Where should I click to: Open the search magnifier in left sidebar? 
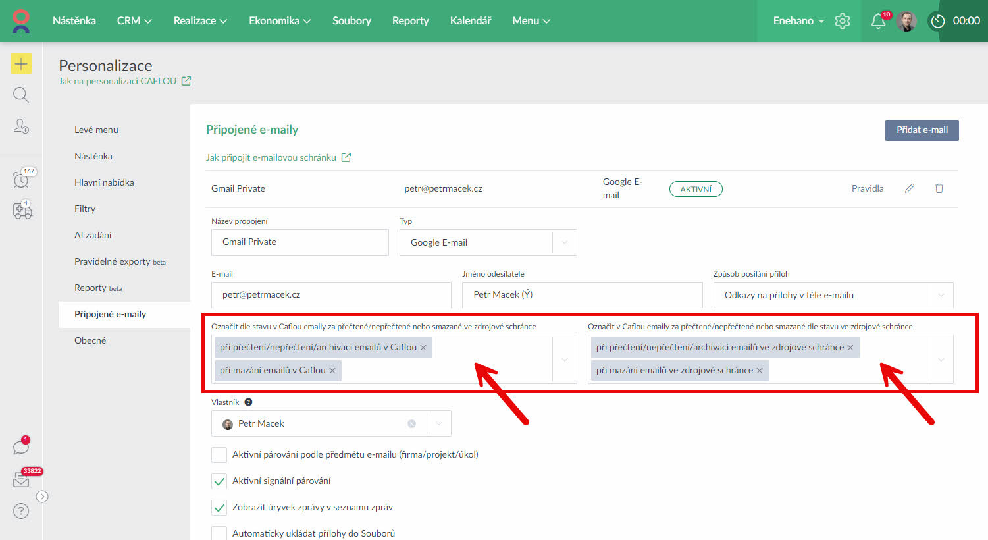coord(21,95)
